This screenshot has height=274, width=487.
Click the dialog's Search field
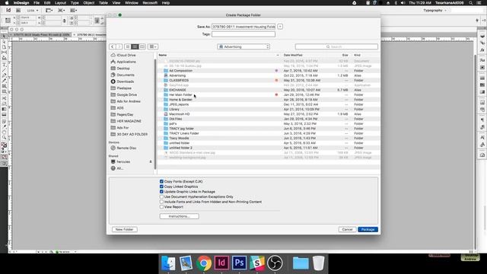(x=336, y=46)
